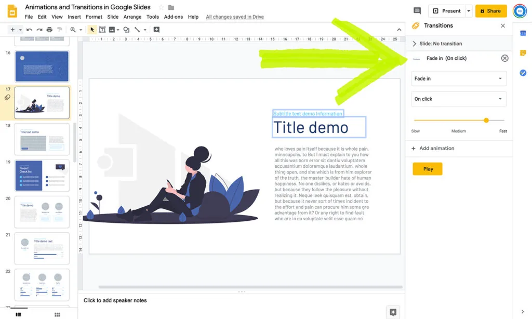Choose the select cursor tool
Image resolution: width=532 pixels, height=319 pixels.
92,30
